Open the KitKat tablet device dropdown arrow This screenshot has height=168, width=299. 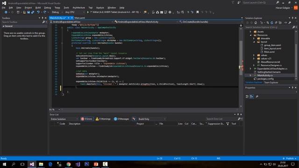(140, 12)
